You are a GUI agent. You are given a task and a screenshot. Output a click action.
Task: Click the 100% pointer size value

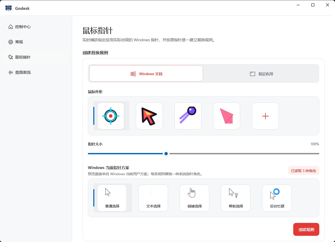(315, 144)
